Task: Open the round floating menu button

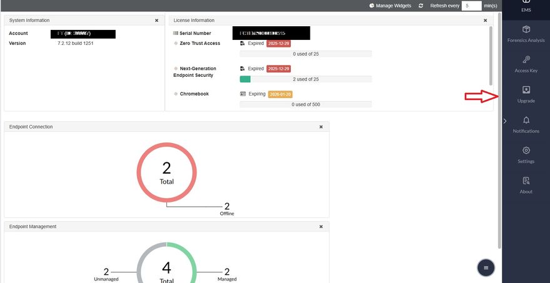Action: click(x=486, y=268)
